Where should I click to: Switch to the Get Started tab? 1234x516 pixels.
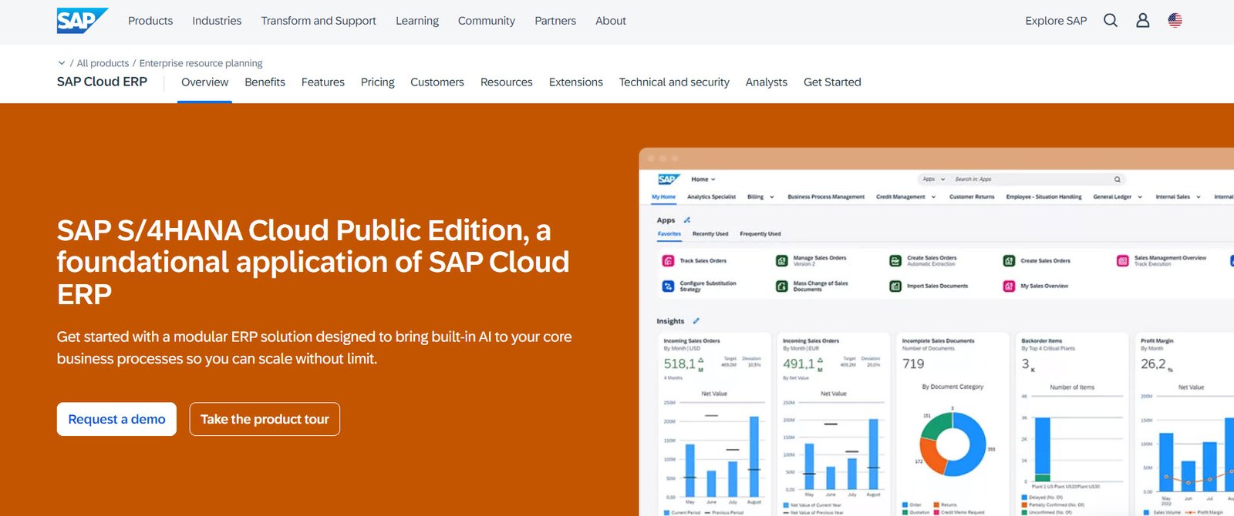point(832,82)
